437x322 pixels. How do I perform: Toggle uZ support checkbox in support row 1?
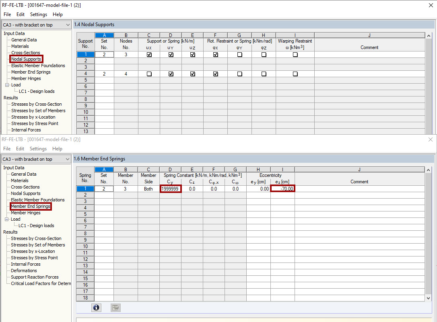[193, 55]
